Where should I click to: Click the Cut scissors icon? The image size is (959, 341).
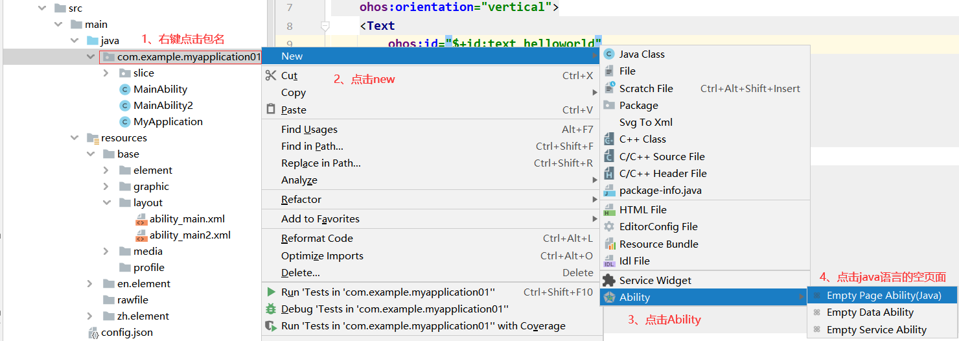pyautogui.click(x=271, y=76)
